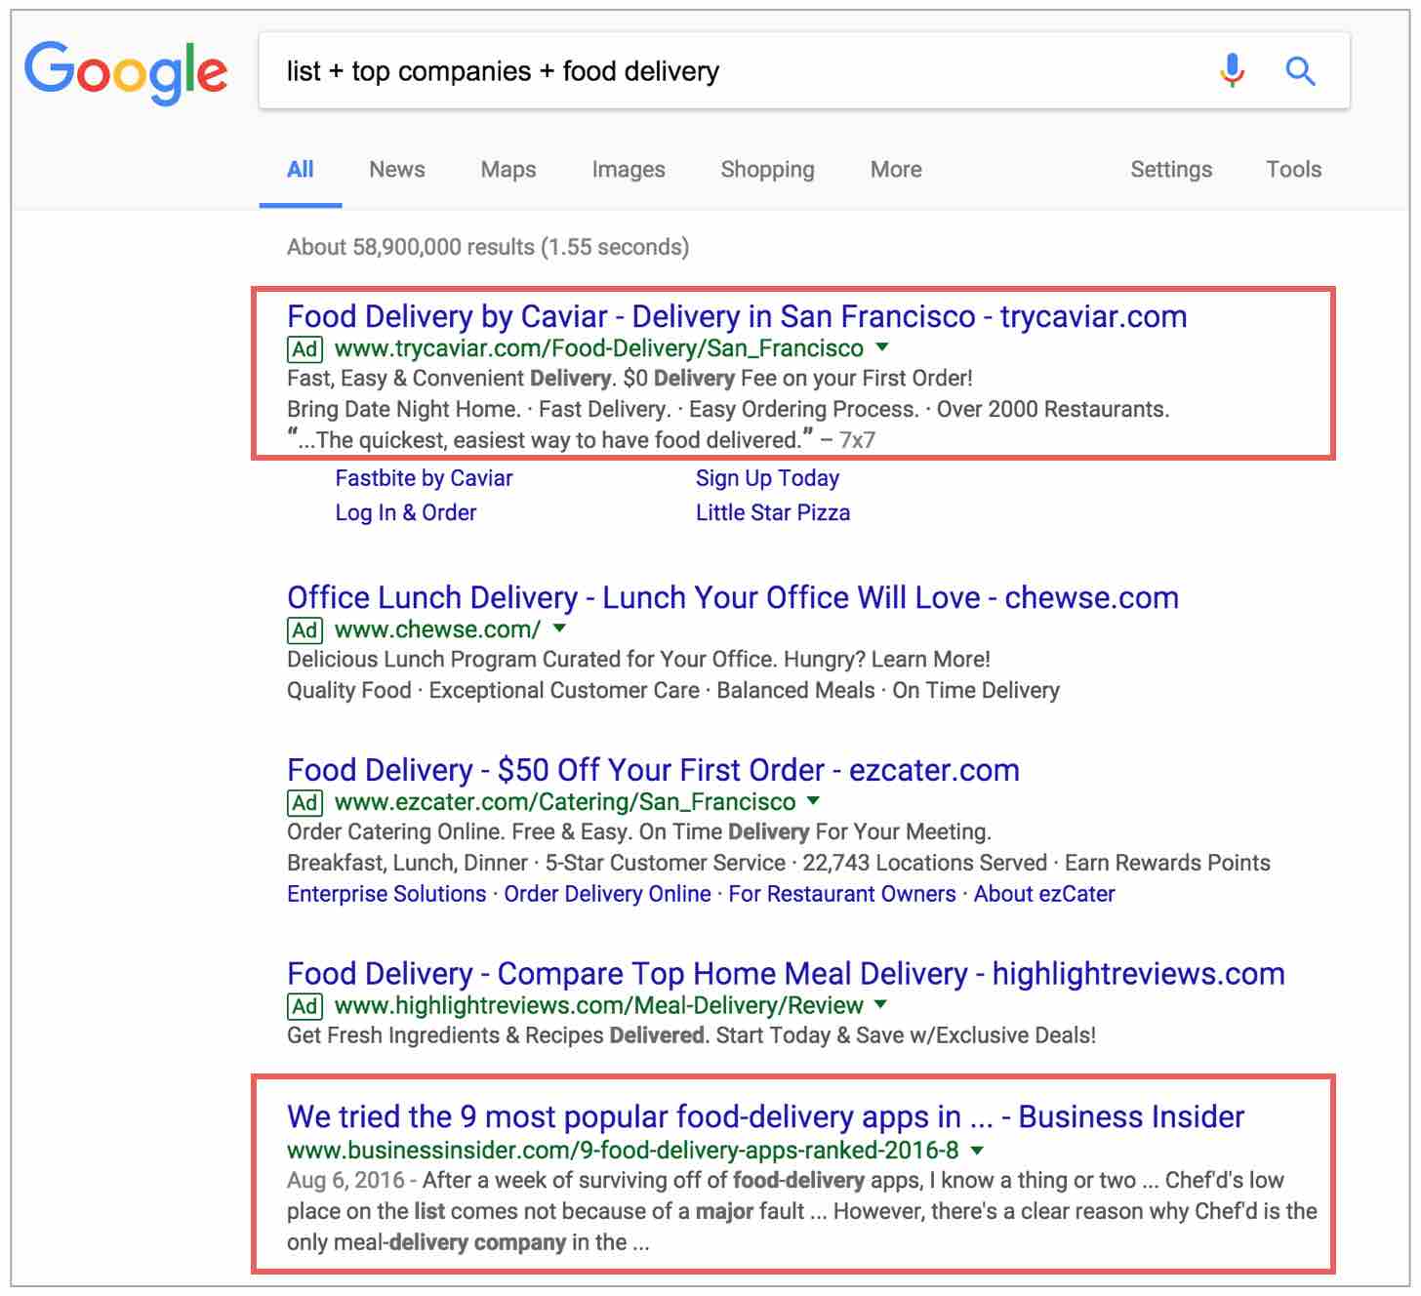
Task: Open the Sign Up Today sitelink
Action: [x=767, y=478]
